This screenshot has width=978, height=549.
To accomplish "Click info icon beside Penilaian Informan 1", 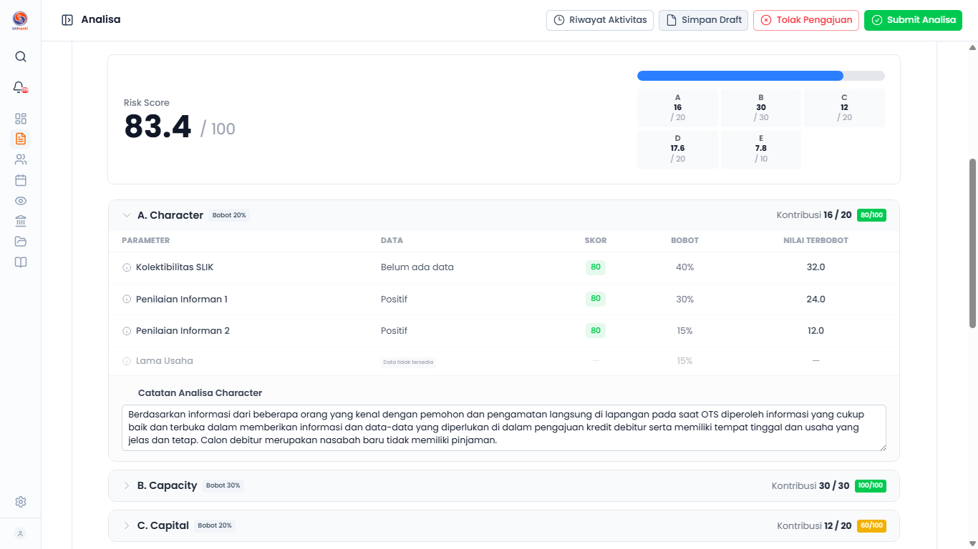I will pyautogui.click(x=127, y=300).
